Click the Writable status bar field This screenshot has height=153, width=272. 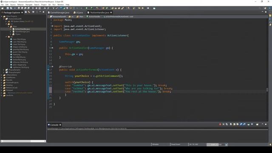click(x=156, y=144)
